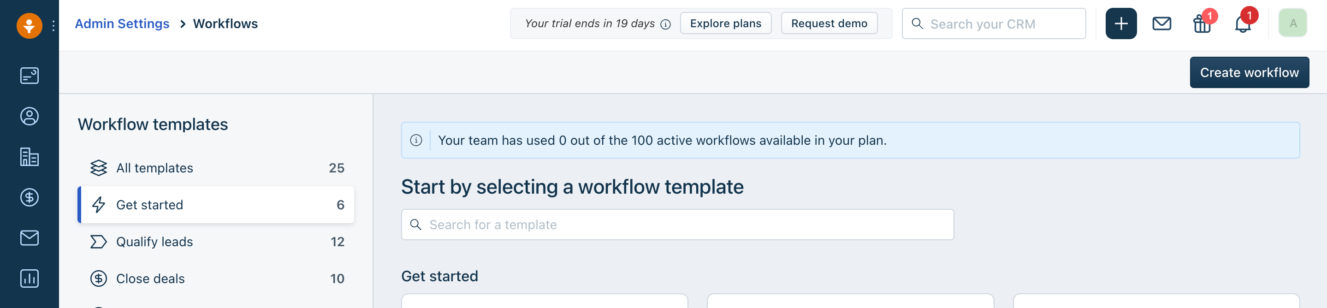Click the Create workflow button
This screenshot has width=1327, height=308.
click(1249, 73)
